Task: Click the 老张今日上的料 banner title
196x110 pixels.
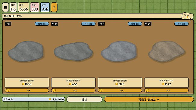Action: pos(13,16)
